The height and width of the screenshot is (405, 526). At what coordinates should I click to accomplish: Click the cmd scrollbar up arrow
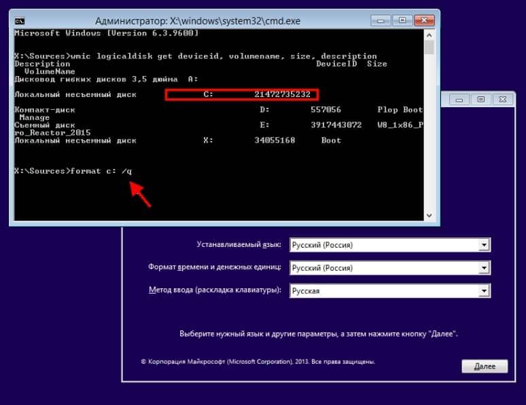click(x=429, y=35)
